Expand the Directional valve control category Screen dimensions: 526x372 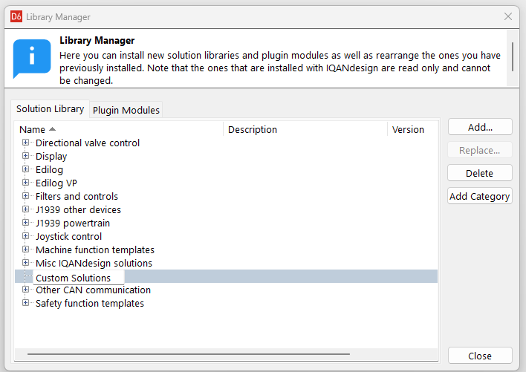click(25, 143)
